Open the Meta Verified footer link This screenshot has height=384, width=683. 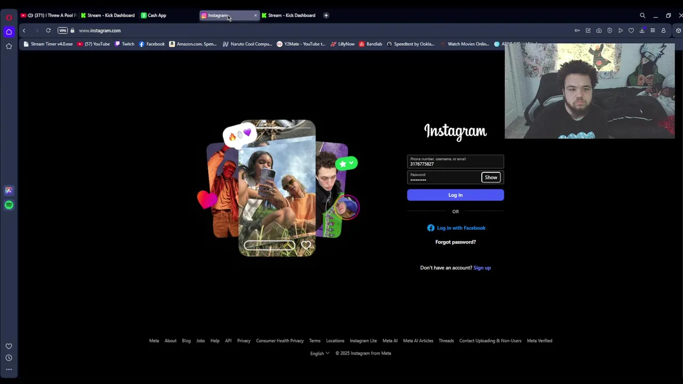click(539, 341)
